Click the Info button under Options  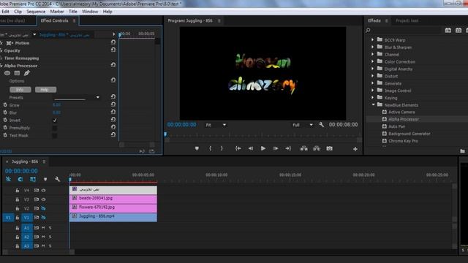tap(20, 89)
